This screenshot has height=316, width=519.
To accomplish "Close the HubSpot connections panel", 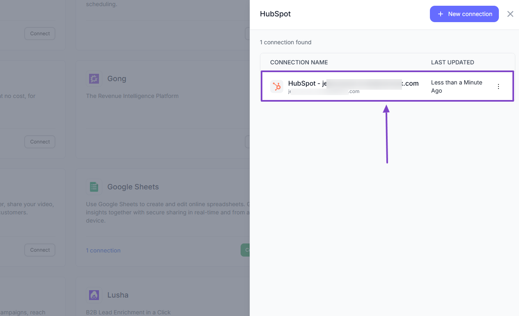I will (510, 14).
